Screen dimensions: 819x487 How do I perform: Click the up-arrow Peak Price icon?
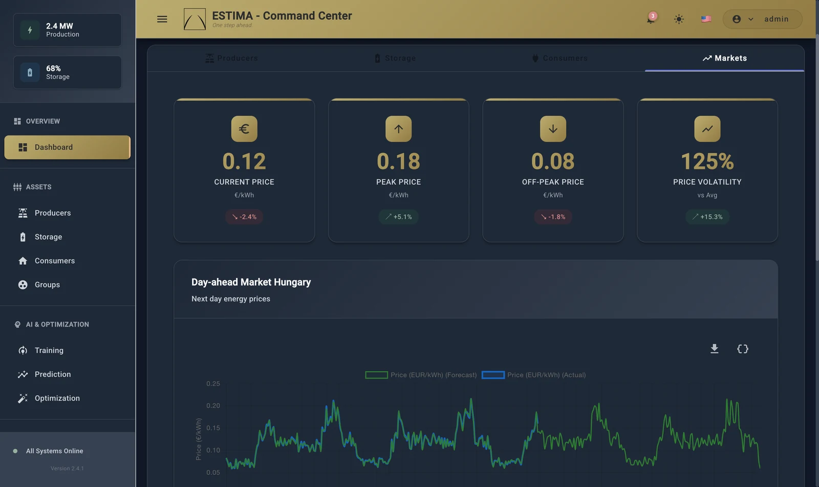coord(399,129)
